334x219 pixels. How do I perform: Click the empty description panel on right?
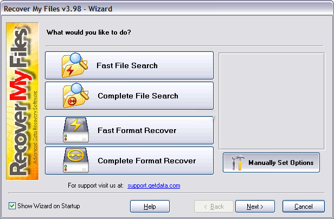click(272, 101)
